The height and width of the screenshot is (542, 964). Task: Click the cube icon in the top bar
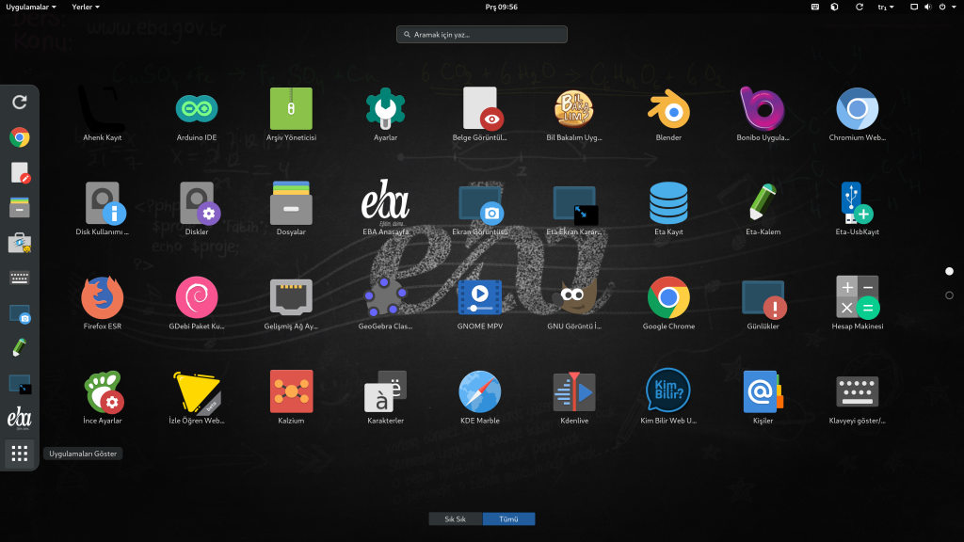[x=834, y=7]
